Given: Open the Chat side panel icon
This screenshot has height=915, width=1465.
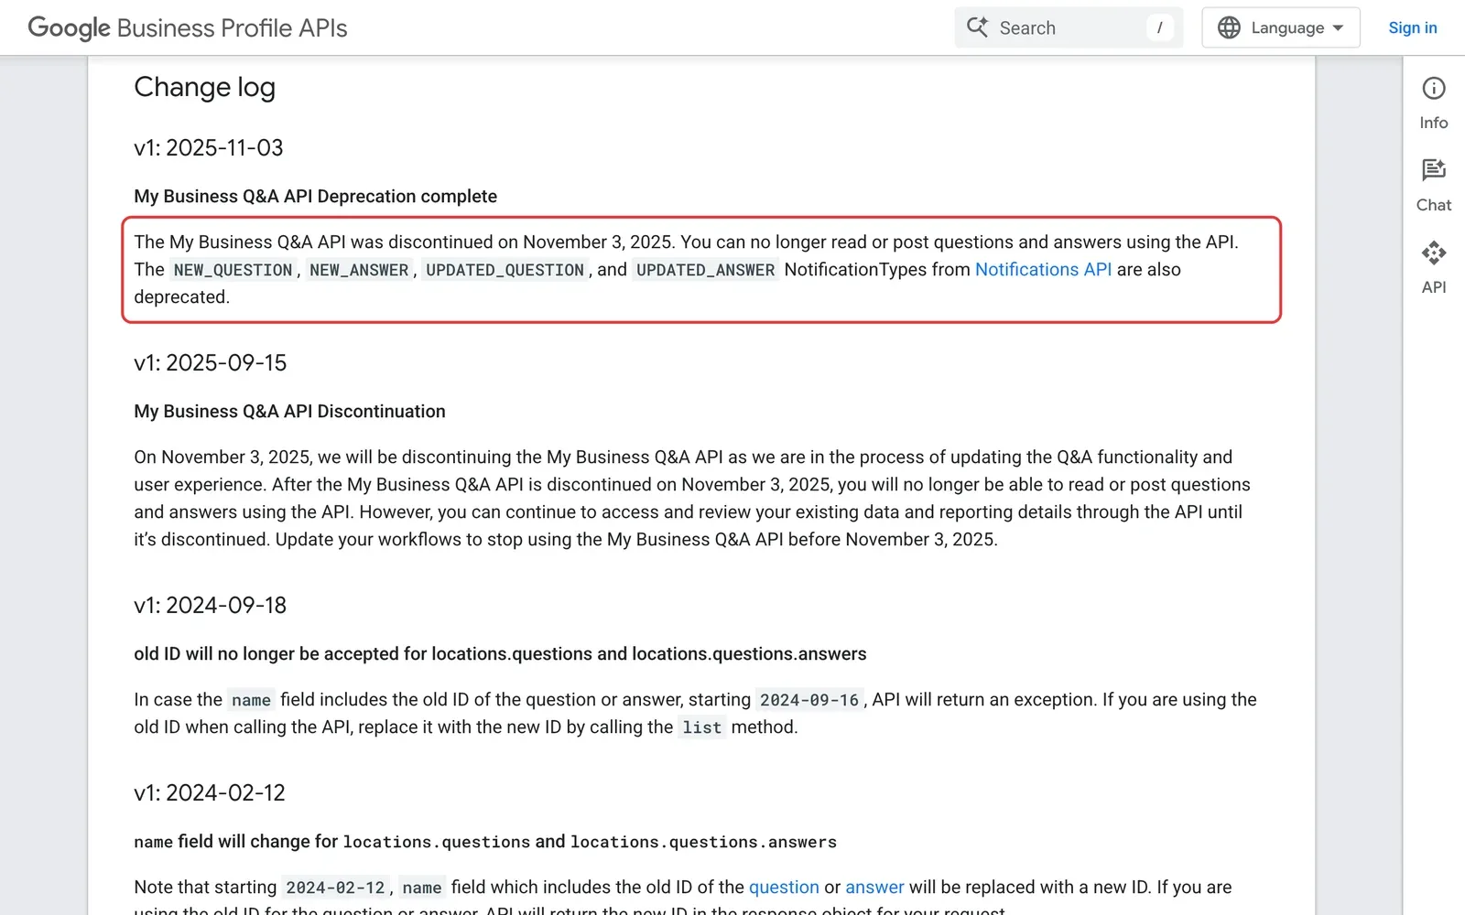Looking at the screenshot, I should click(1434, 170).
